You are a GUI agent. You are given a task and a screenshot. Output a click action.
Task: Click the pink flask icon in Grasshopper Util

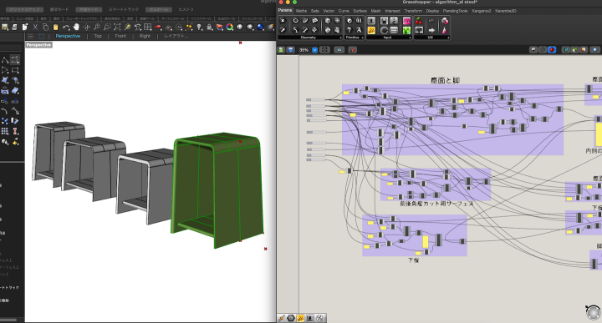(444, 30)
